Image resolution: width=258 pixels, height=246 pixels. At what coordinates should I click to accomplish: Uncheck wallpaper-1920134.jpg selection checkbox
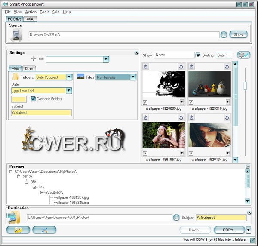coord(191,154)
